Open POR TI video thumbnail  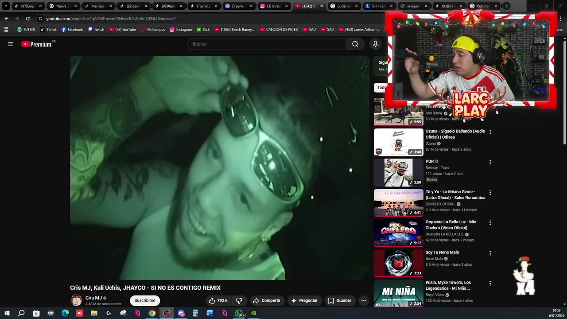(399, 172)
